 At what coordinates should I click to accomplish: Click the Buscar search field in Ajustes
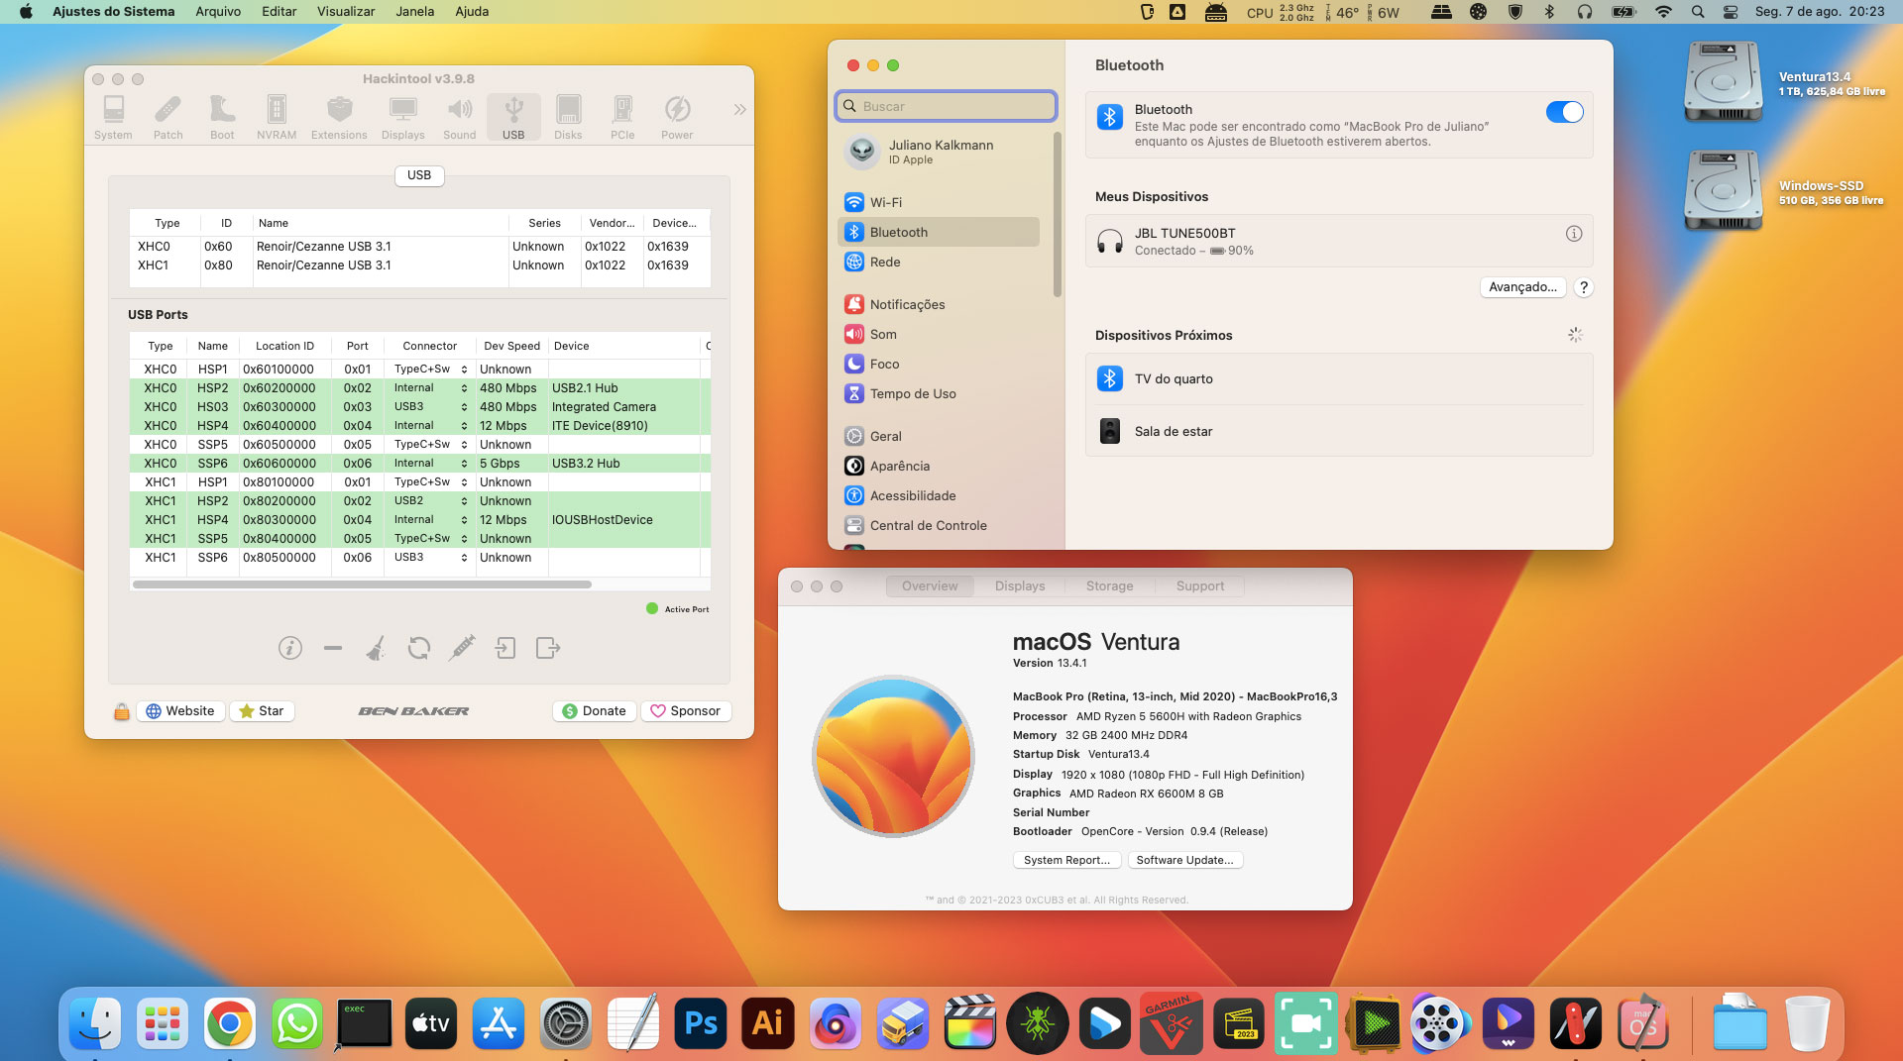(946, 106)
